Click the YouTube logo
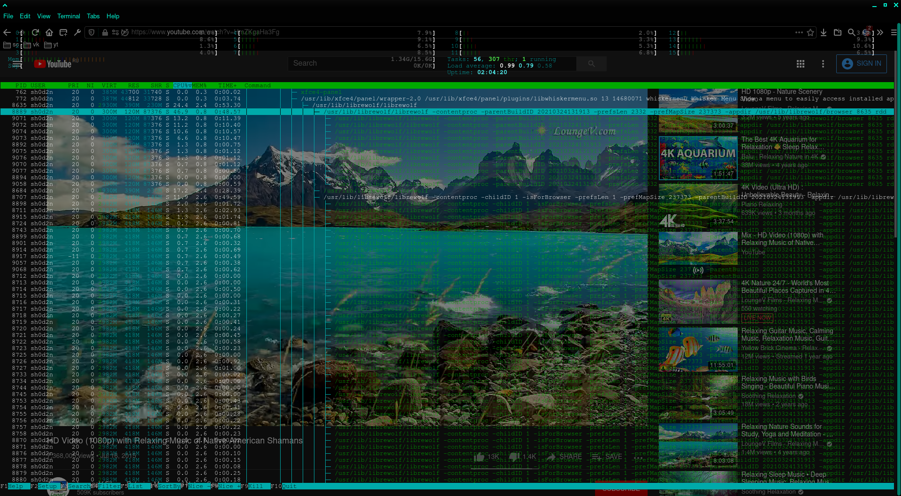901x496 pixels. 53,64
